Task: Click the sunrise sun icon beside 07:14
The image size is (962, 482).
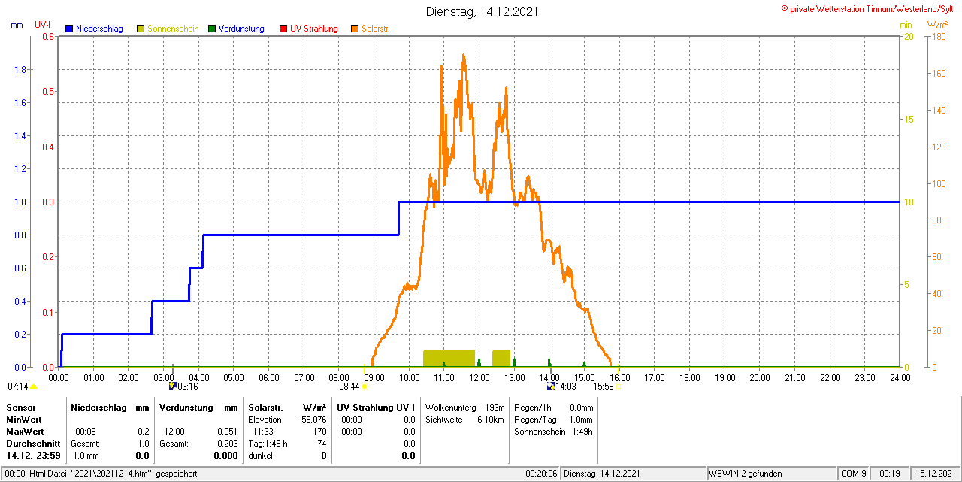Action: 34,387
